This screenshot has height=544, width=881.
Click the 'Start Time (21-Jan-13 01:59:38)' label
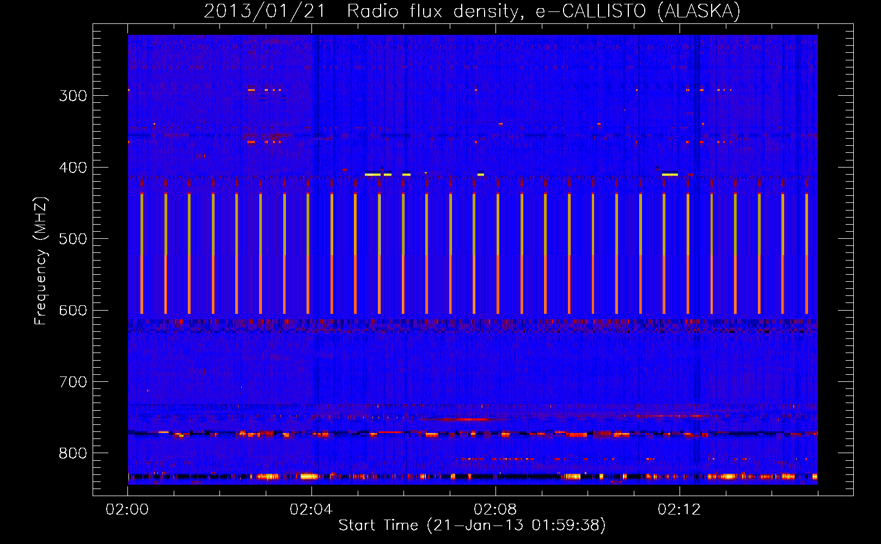[472, 525]
